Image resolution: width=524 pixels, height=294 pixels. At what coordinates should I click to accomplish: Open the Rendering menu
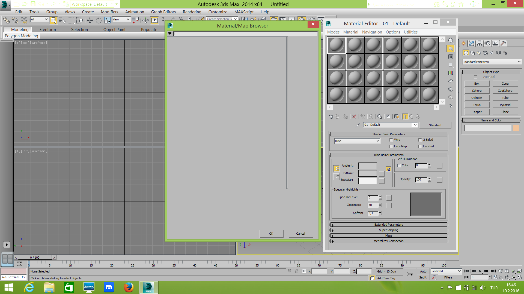tap(192, 12)
